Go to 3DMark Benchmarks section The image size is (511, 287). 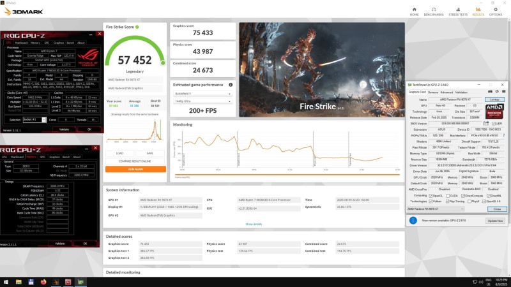(x=434, y=11)
